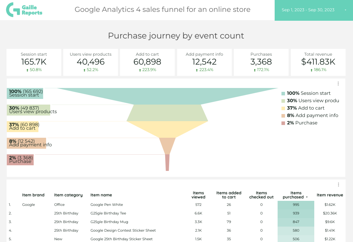Image resolution: width=353 pixels, height=242 pixels.
Task: Click the Purchase legend color swatch
Action: pyautogui.click(x=283, y=123)
